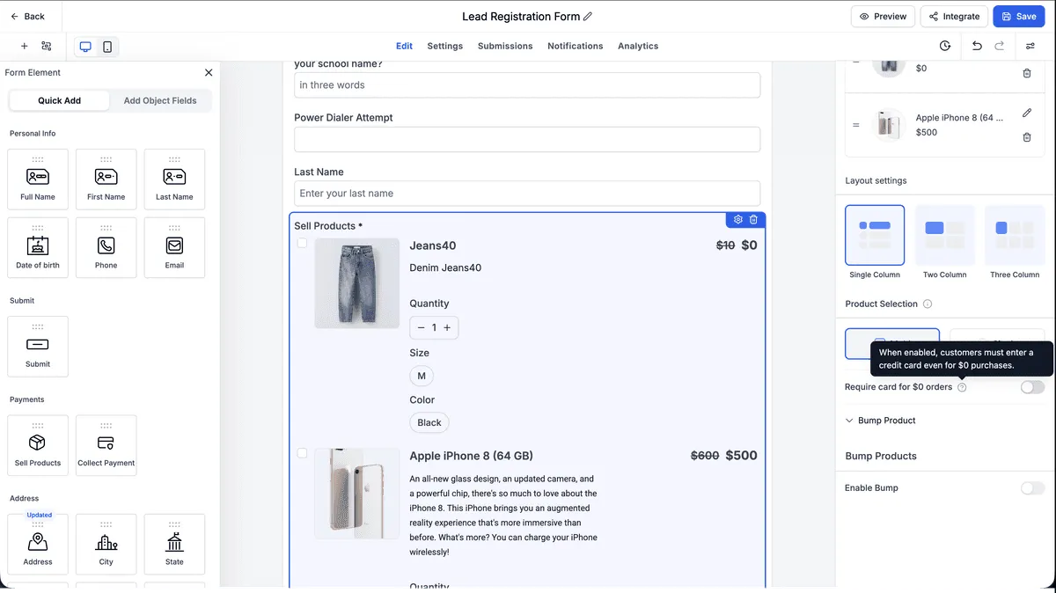Click Require card help question icon
Screen dimensions: 1056x593
pyautogui.click(x=962, y=387)
